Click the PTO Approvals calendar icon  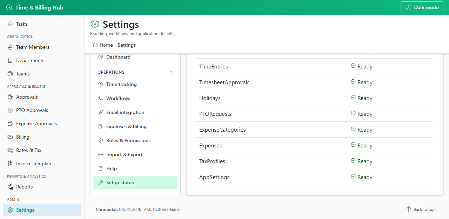tap(10, 110)
